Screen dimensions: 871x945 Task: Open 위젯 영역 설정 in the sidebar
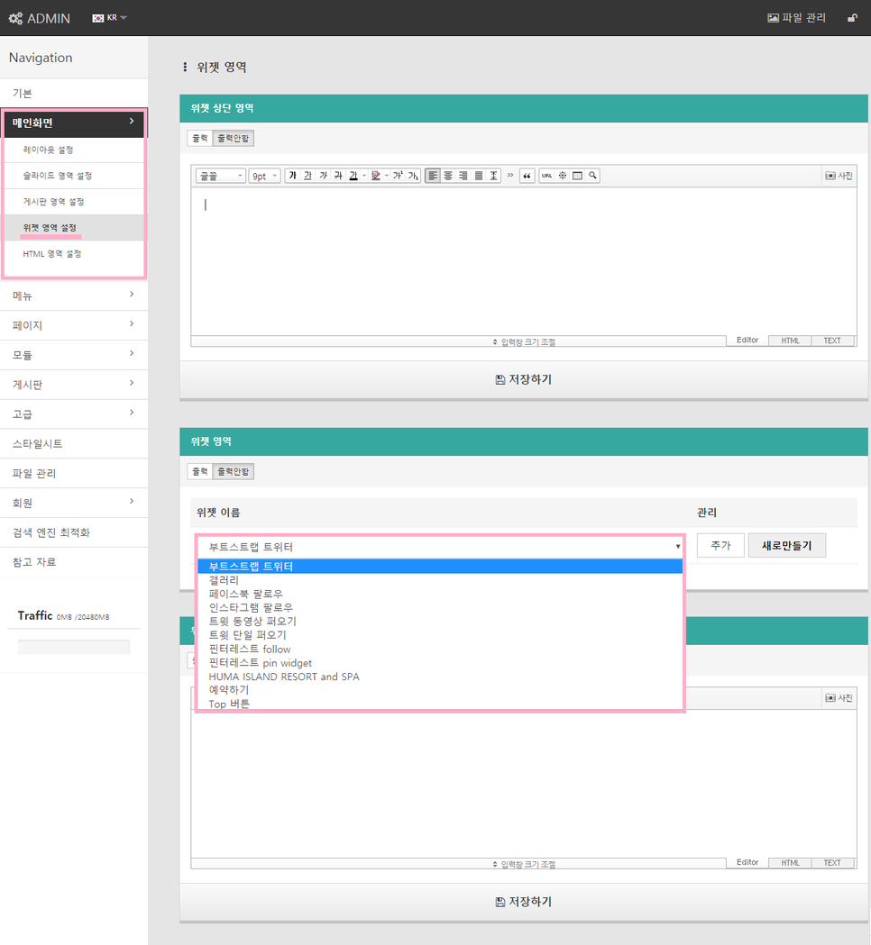click(x=74, y=227)
